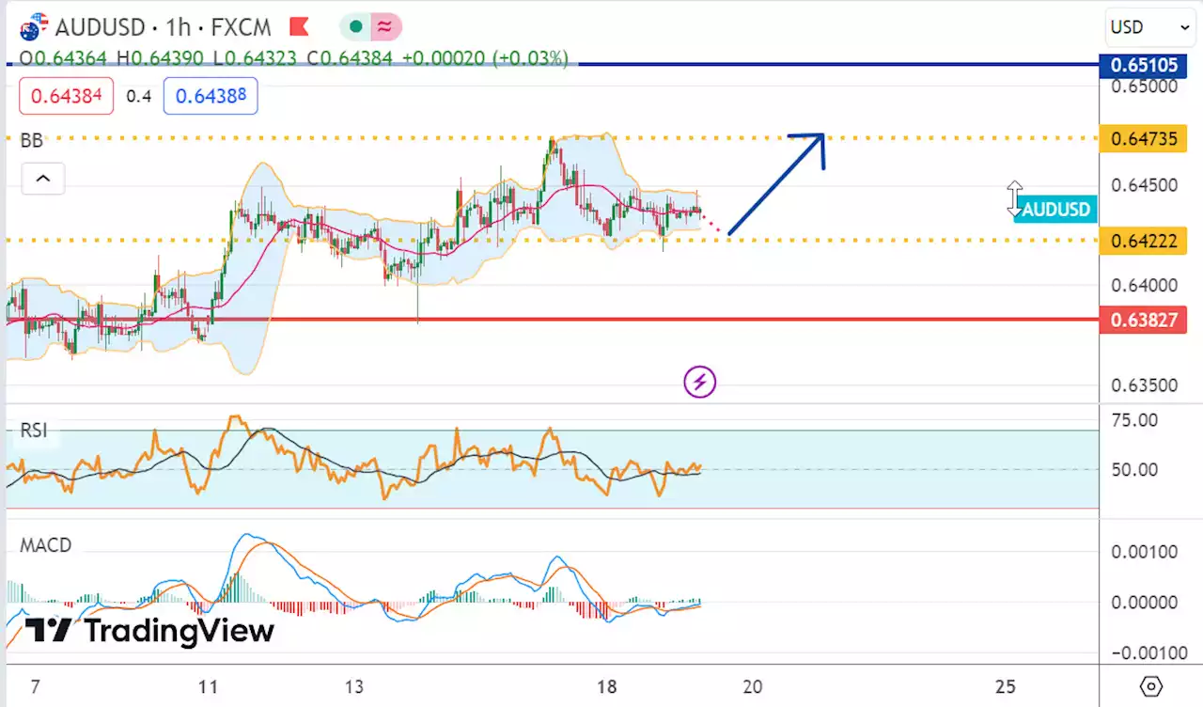Click the low price value L0.64323
Viewport: 1203px width, 707px height.
(x=254, y=58)
